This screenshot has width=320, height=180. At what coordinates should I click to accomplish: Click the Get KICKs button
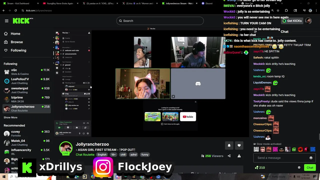(x=292, y=21)
